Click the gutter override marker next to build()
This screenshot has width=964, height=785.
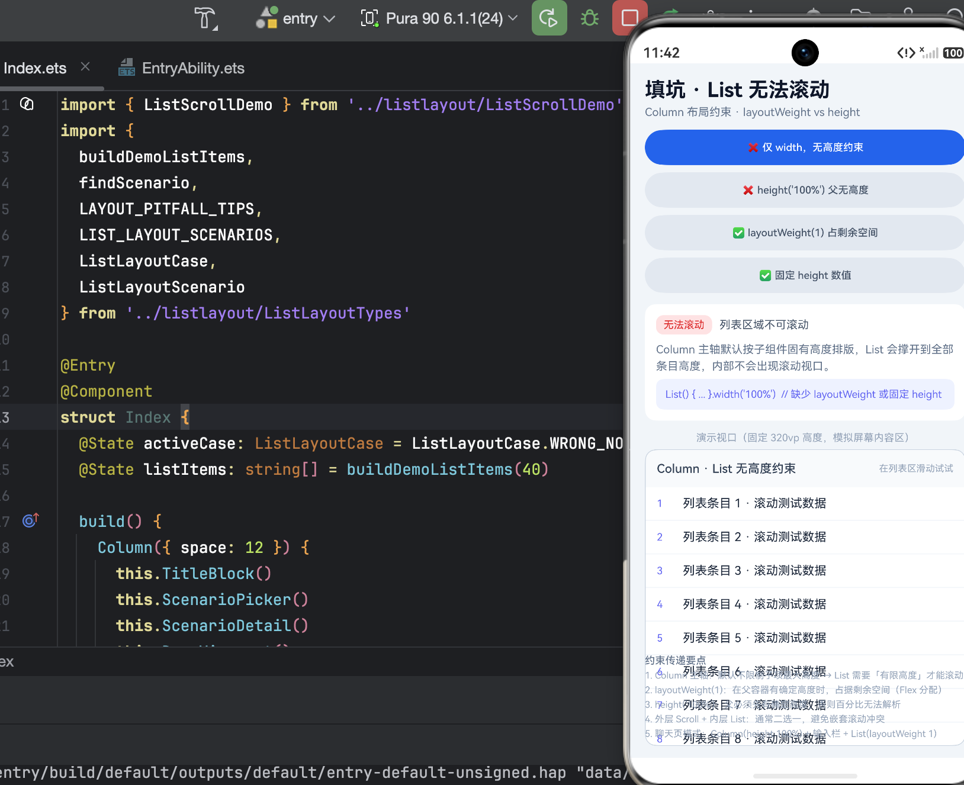30,520
